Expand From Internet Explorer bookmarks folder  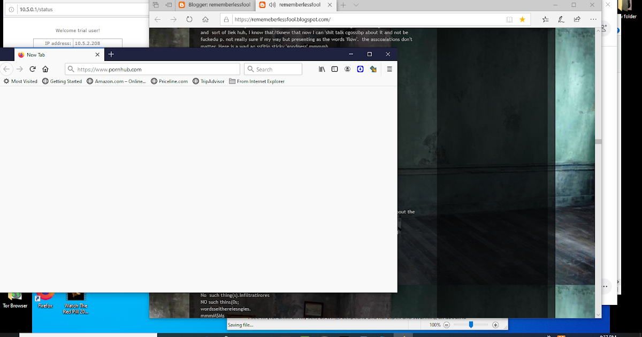click(257, 81)
